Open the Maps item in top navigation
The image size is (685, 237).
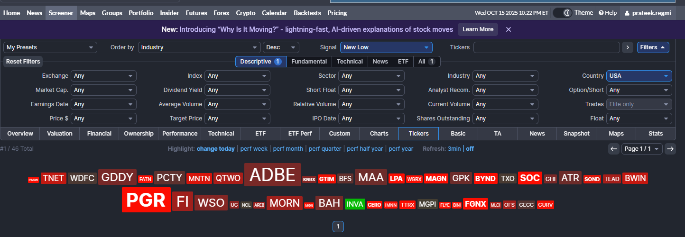pos(87,13)
